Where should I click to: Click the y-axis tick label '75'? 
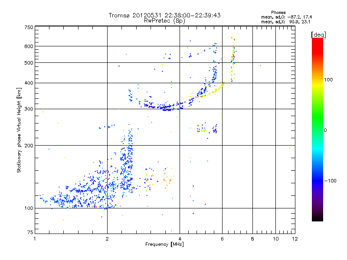pyautogui.click(x=30, y=232)
